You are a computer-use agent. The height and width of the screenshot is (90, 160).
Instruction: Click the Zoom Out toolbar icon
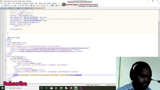[x=39, y=5]
